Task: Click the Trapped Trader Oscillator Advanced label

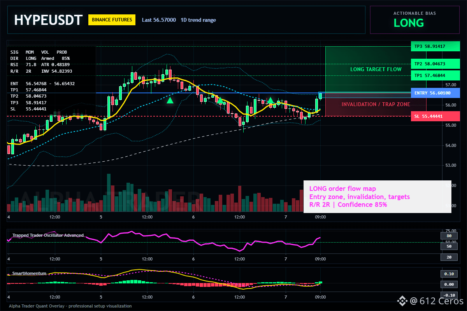Action: point(48,235)
